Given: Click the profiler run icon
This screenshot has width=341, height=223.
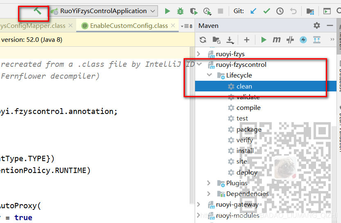Looking at the screenshot, I should pyautogui.click(x=207, y=11).
